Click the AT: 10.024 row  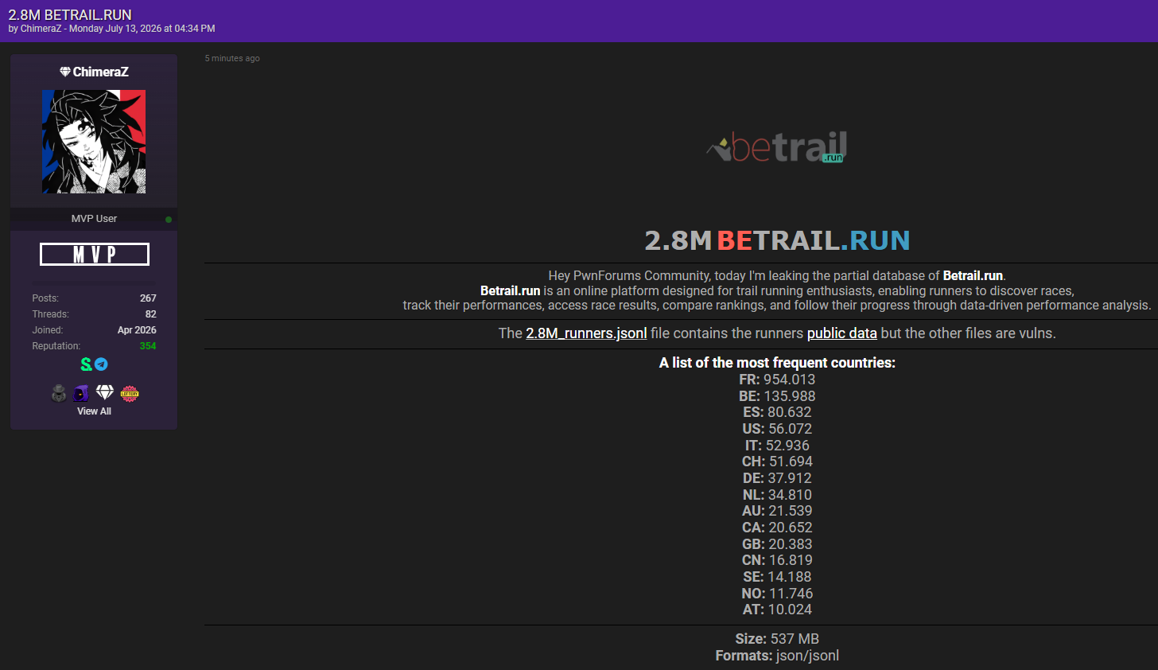[x=777, y=610]
